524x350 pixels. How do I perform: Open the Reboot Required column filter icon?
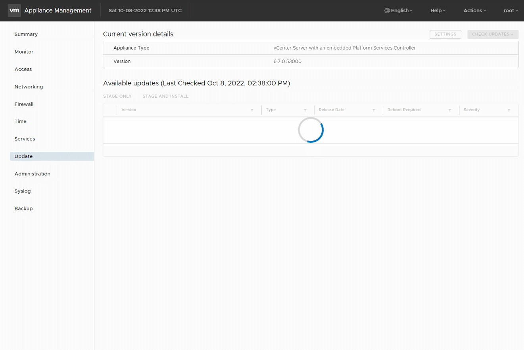click(x=449, y=110)
